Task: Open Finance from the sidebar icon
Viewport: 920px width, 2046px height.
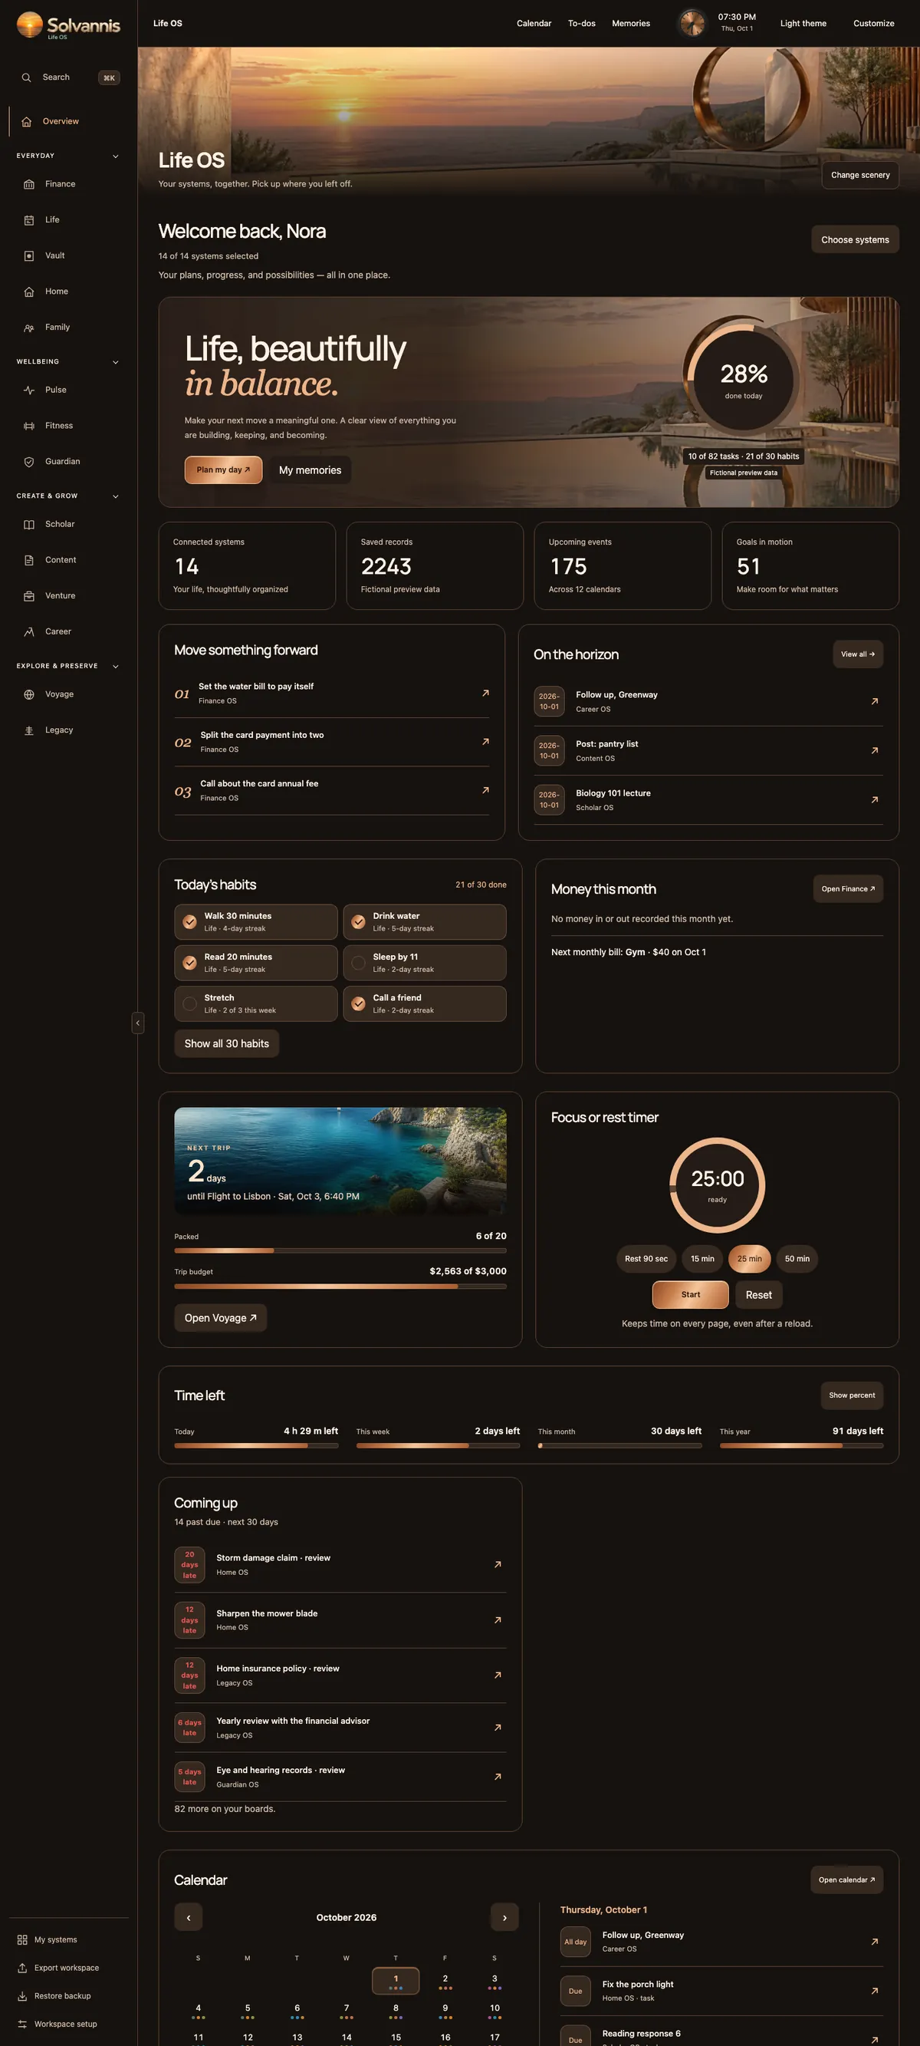Action: pyautogui.click(x=29, y=184)
